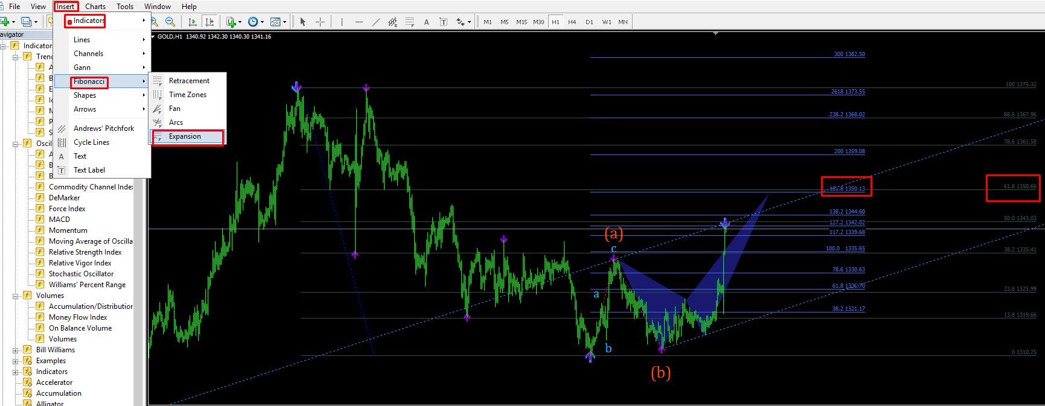This screenshot has height=406, width=1045.
Task: Select the Fibonacci retracement toolbar tool
Action: coord(410,22)
